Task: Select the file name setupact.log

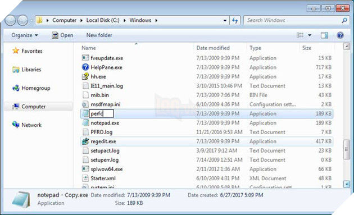Action: point(105,150)
